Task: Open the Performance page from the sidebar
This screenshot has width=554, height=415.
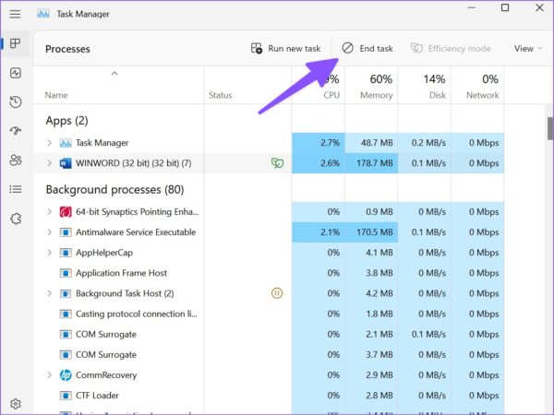Action: 16,73
